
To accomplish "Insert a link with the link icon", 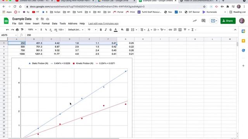I will tap(170, 30).
